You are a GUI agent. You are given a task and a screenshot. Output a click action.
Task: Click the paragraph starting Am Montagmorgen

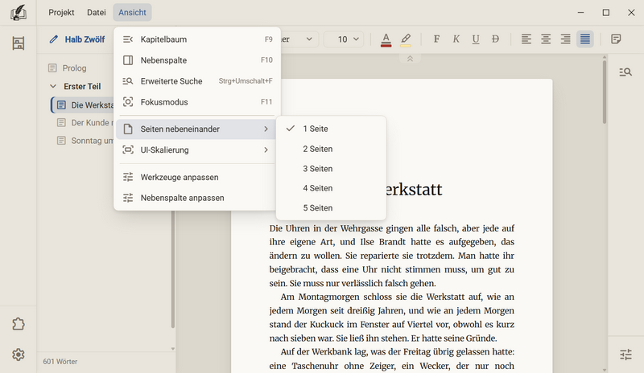(392, 318)
